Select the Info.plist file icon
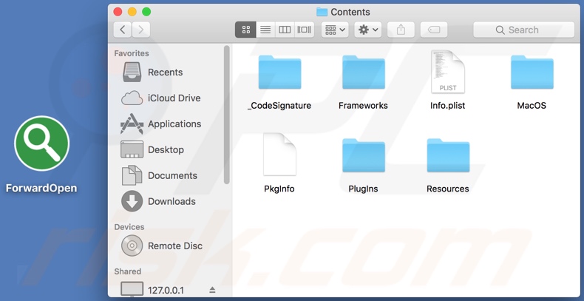 pos(448,72)
